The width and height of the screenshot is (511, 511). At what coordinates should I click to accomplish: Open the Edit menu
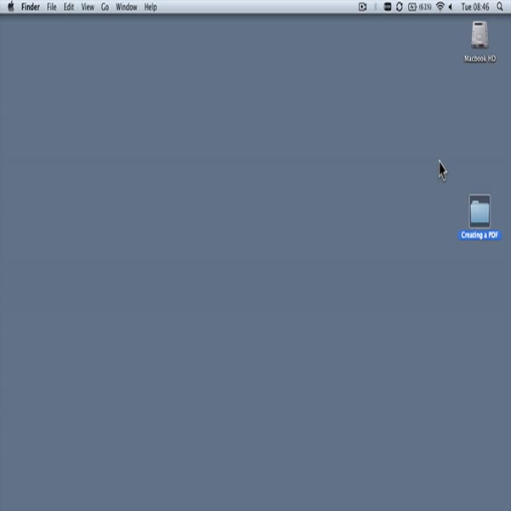[69, 7]
